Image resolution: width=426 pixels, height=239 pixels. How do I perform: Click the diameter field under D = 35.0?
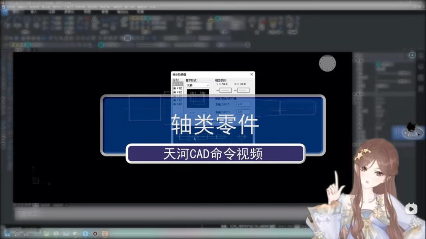tap(243, 91)
